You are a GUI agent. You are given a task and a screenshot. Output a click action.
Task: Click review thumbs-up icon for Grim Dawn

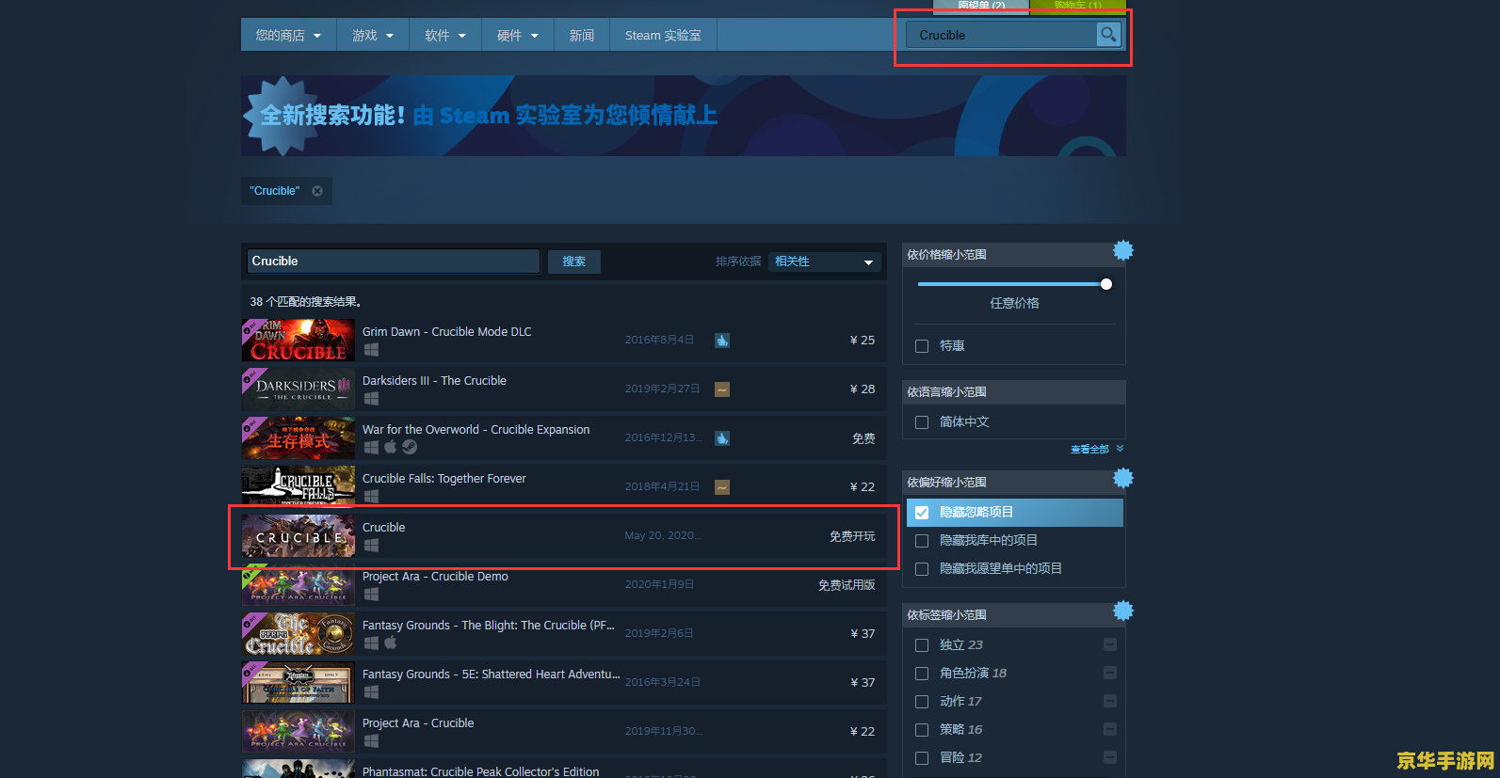click(722, 341)
